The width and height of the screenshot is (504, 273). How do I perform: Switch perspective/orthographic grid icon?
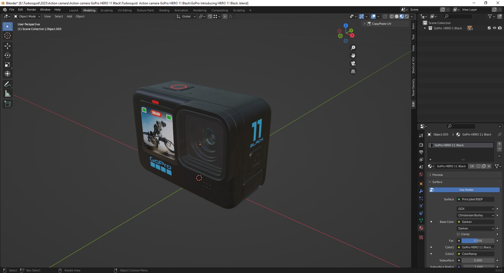tap(353, 71)
